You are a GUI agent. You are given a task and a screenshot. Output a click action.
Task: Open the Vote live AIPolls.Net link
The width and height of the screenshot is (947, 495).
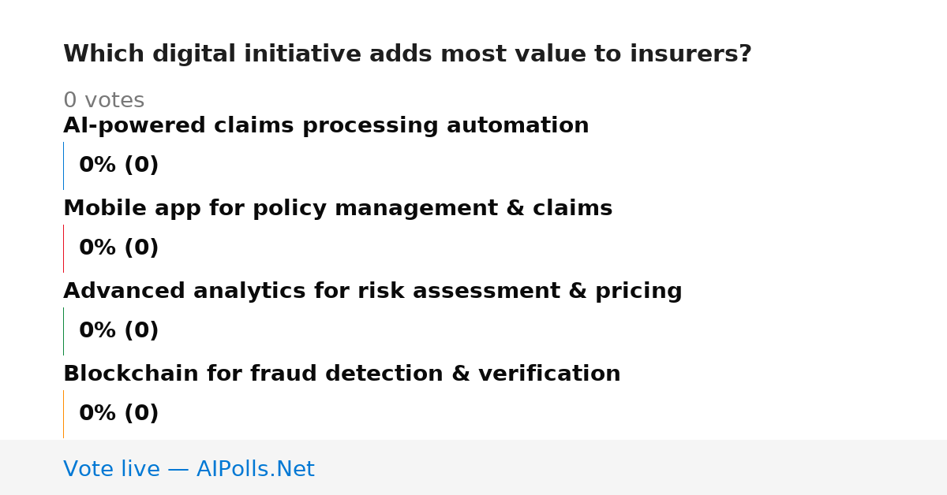click(189, 470)
